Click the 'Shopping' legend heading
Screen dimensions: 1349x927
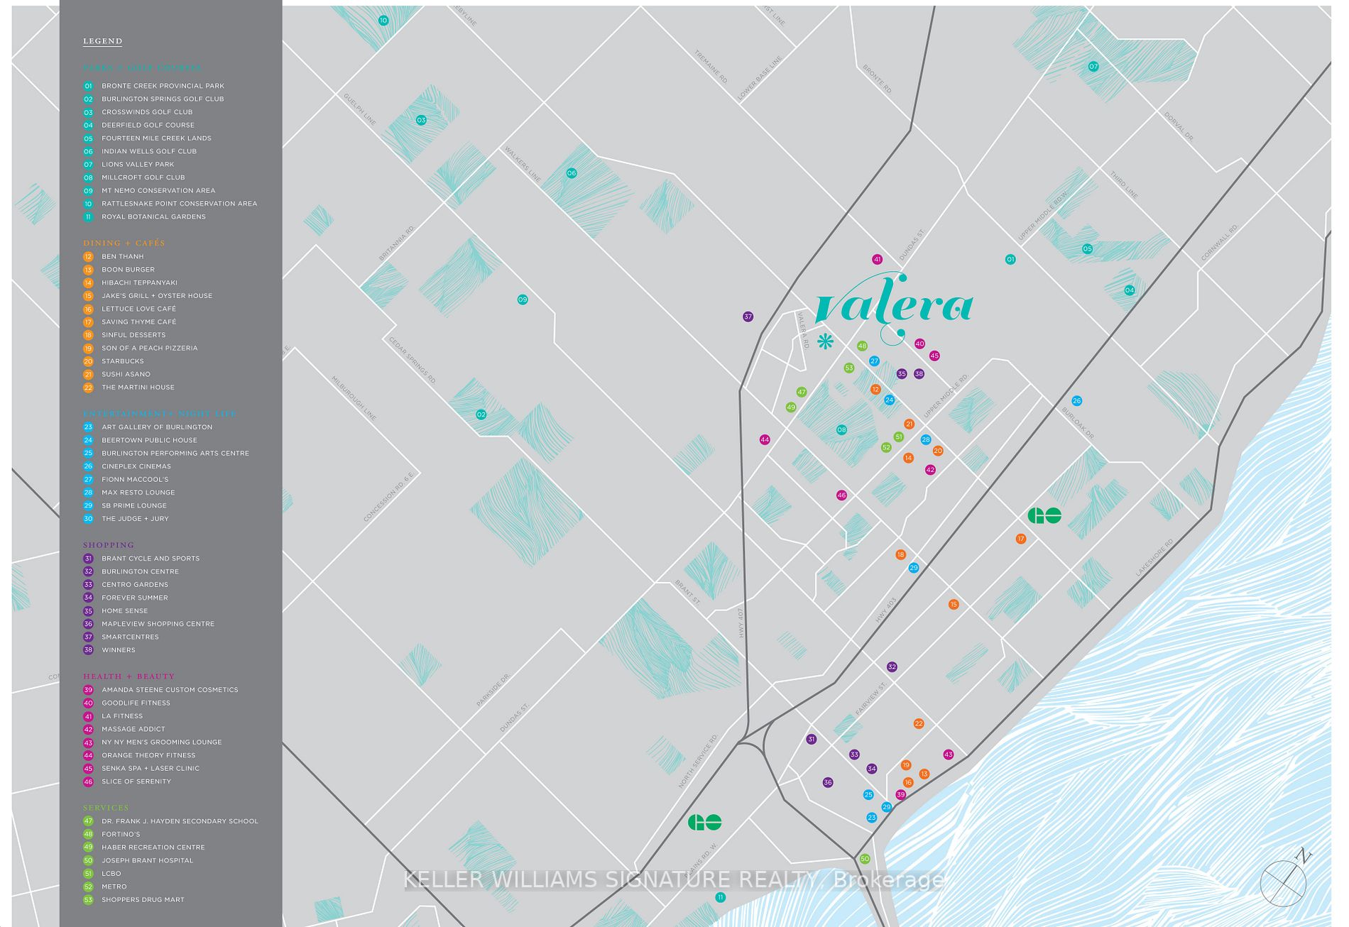click(109, 545)
